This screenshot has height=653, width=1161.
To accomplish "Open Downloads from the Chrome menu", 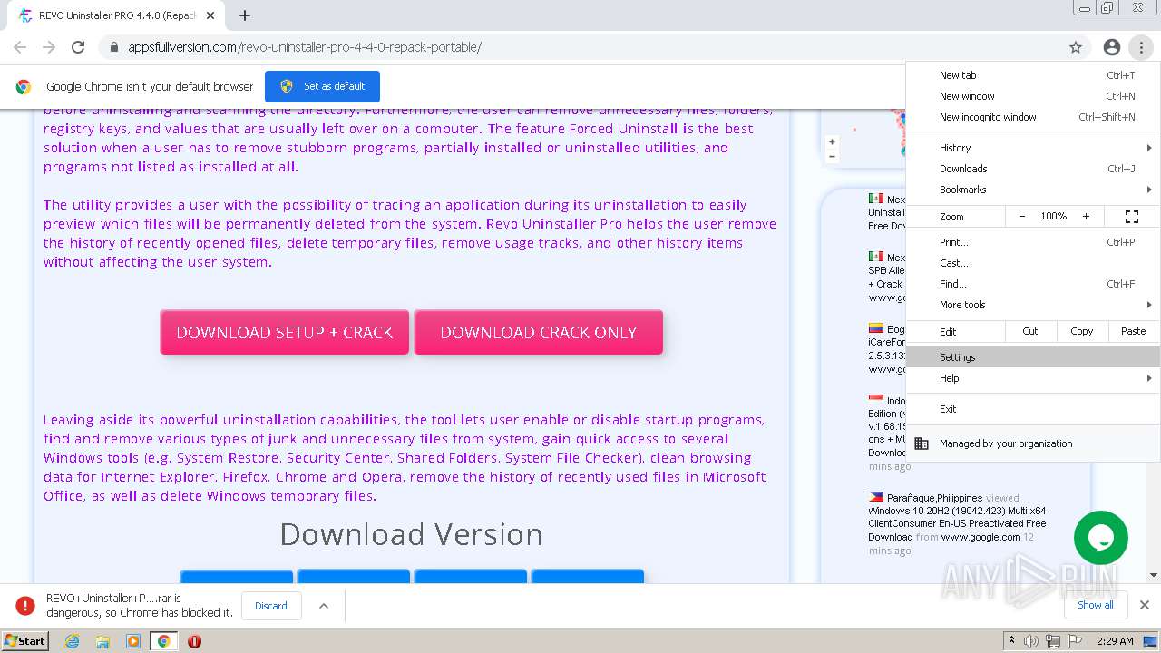I will pos(1033,169).
